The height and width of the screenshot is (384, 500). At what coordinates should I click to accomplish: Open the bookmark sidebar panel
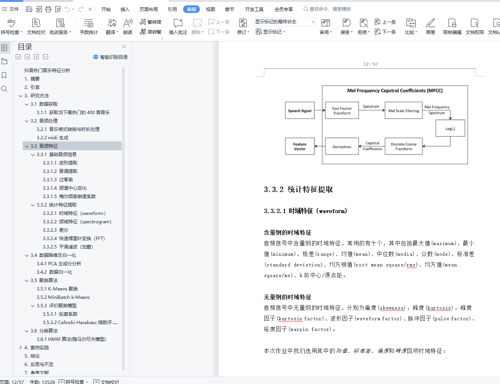point(4,75)
